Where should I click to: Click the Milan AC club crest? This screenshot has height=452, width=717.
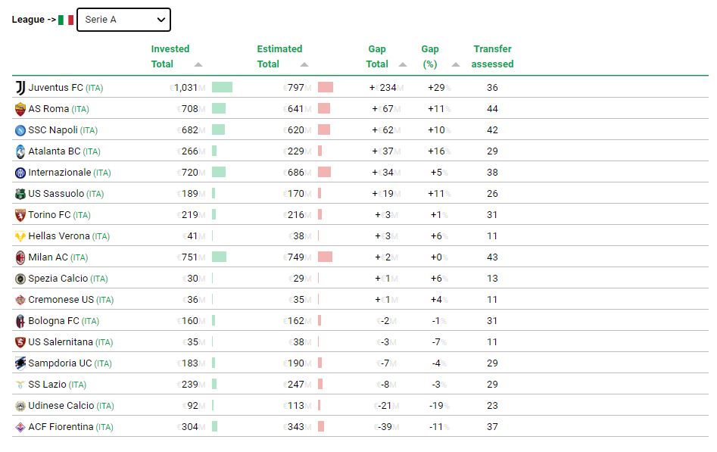[20, 257]
